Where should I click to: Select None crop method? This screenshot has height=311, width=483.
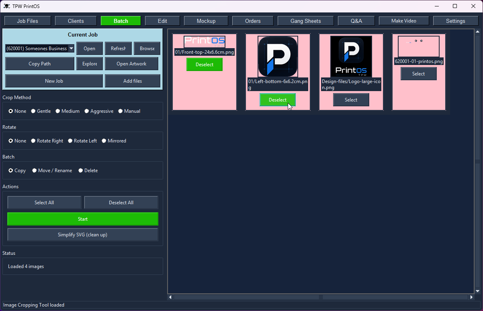[17, 111]
